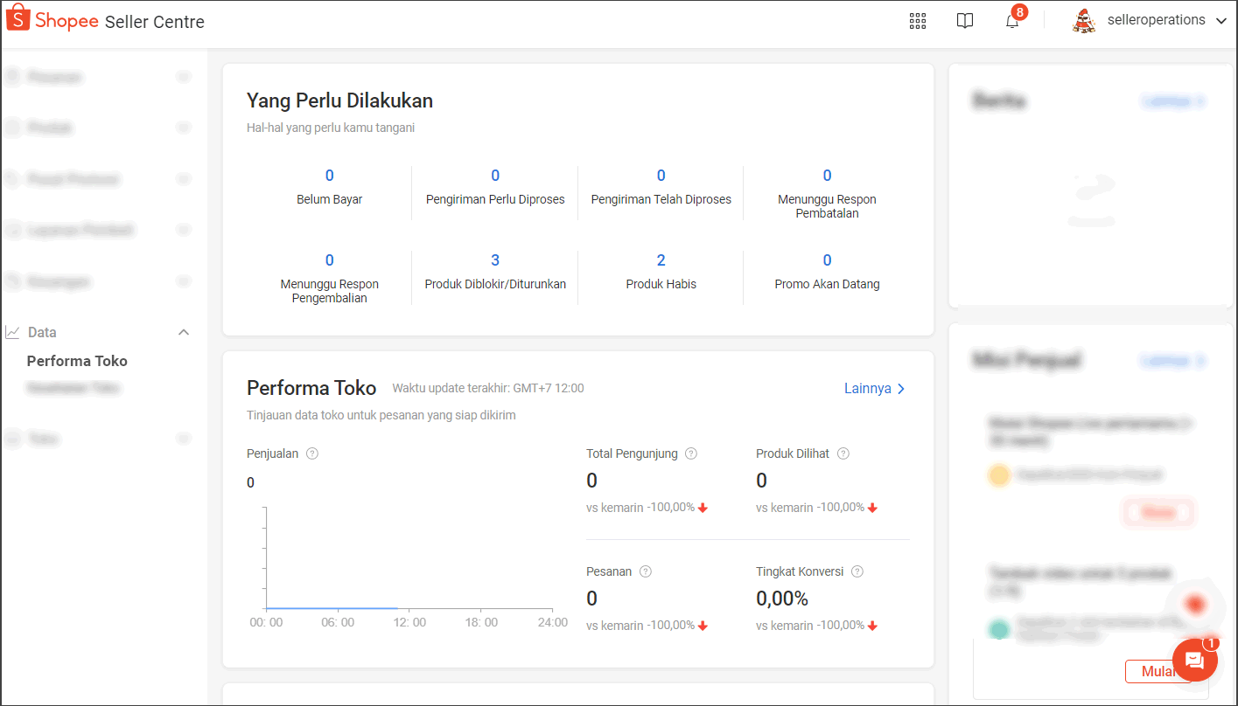Open the chat bubble widget
This screenshot has width=1238, height=706.
point(1194,660)
